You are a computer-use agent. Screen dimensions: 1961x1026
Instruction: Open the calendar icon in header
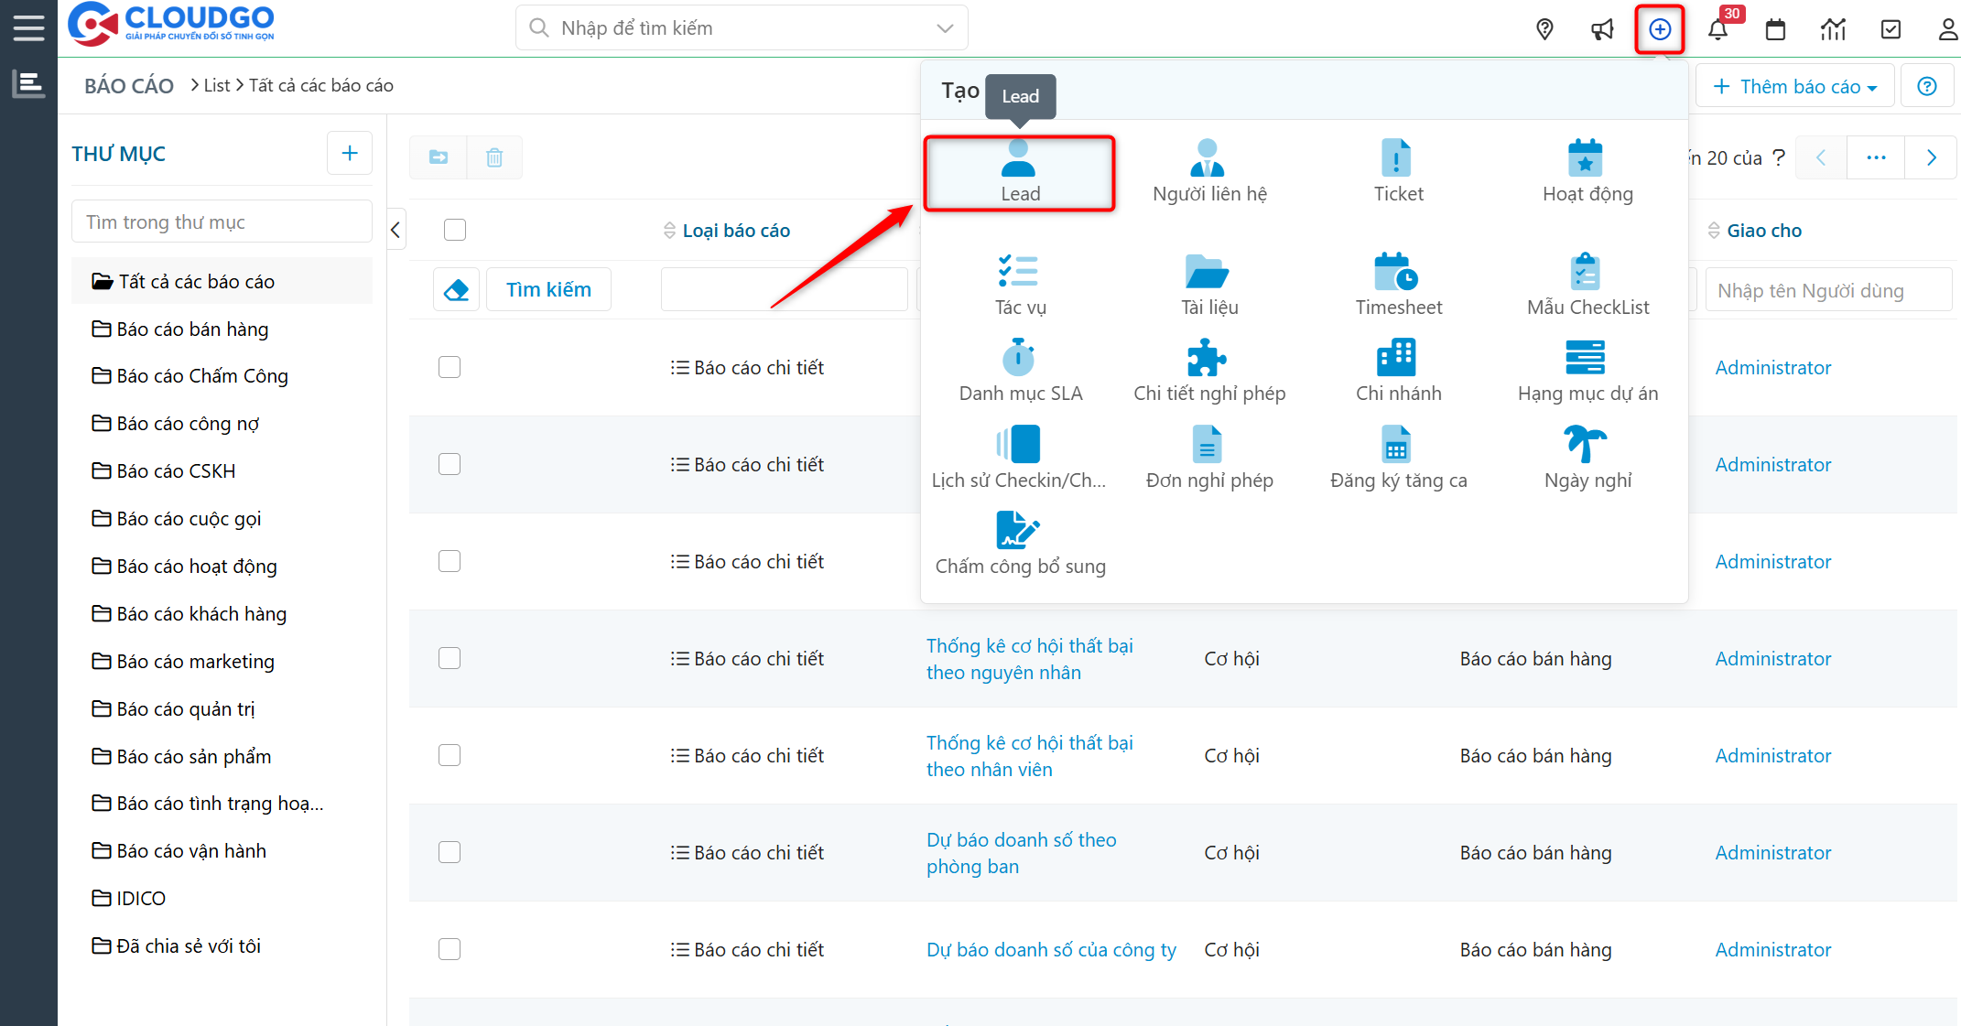coord(1775,29)
